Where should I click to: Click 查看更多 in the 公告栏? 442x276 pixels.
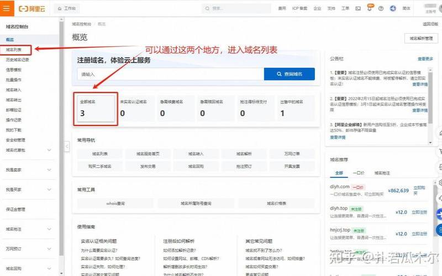click(x=425, y=59)
